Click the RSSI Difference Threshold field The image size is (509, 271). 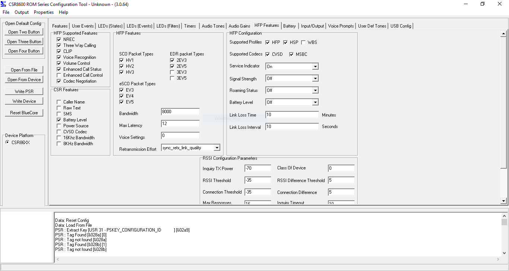[x=341, y=180]
